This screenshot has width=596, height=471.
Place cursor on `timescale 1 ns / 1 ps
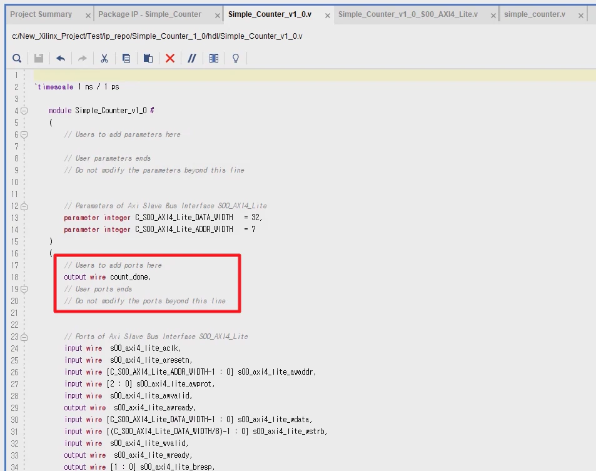pyautogui.click(x=77, y=87)
